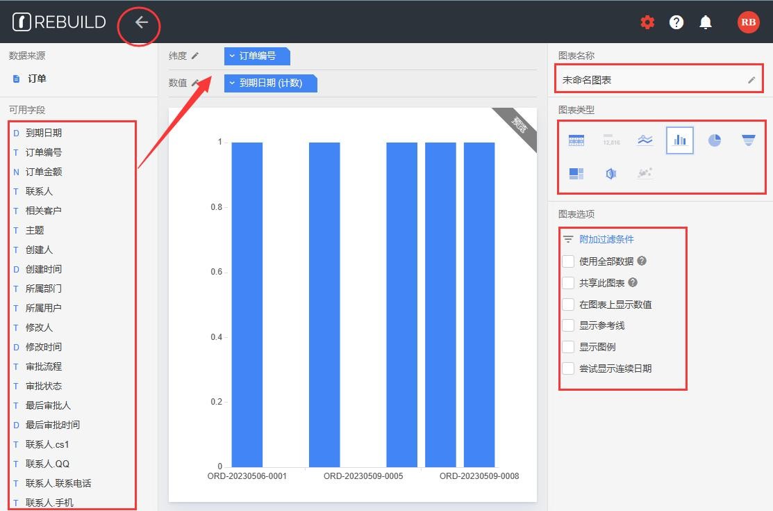The width and height of the screenshot is (773, 511).
Task: Check the 显示参考线 option
Action: tap(568, 325)
